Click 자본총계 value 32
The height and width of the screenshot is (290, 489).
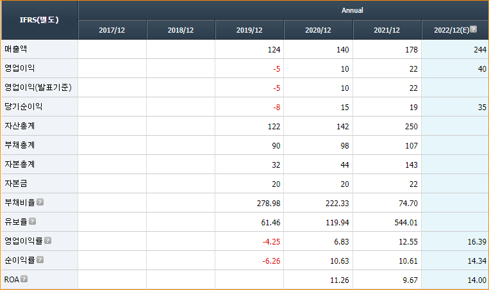(x=276, y=165)
